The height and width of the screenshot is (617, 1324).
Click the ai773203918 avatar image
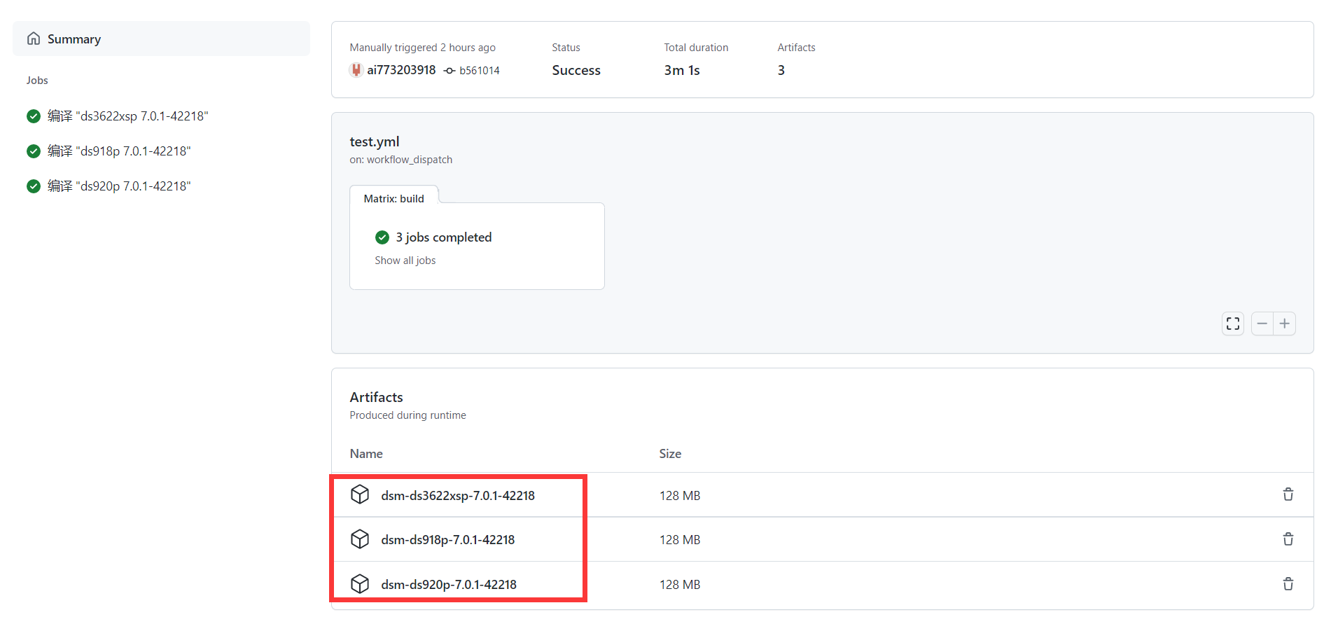click(x=356, y=70)
